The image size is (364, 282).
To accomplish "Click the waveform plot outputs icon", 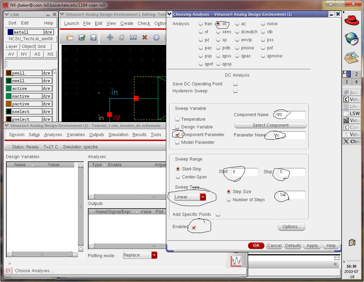I will (x=237, y=261).
